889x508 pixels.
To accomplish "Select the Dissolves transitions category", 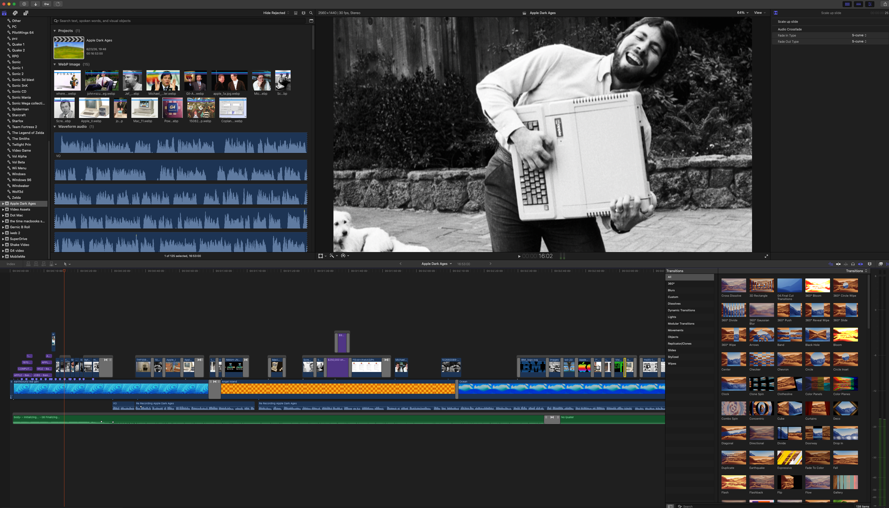I will click(x=690, y=304).
